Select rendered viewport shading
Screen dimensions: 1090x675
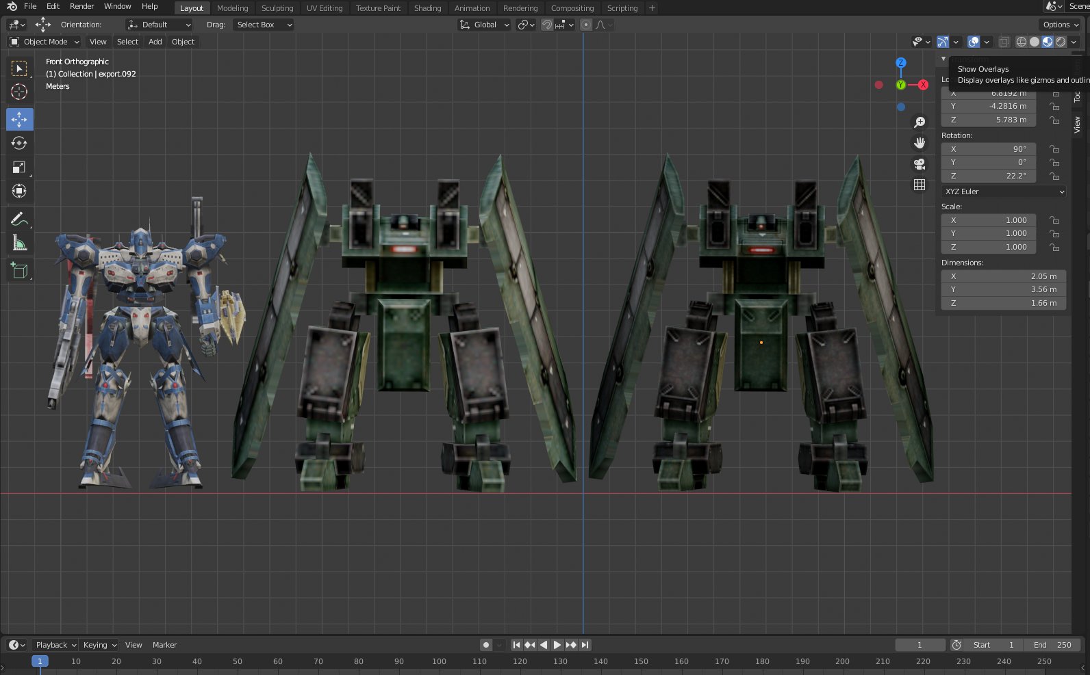point(1061,42)
